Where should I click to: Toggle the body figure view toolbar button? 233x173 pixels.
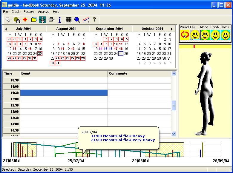coord(42,20)
